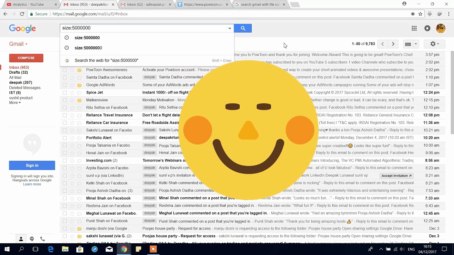
Task: Switch to Analytics - YouTube tab
Action: pos(31,4)
